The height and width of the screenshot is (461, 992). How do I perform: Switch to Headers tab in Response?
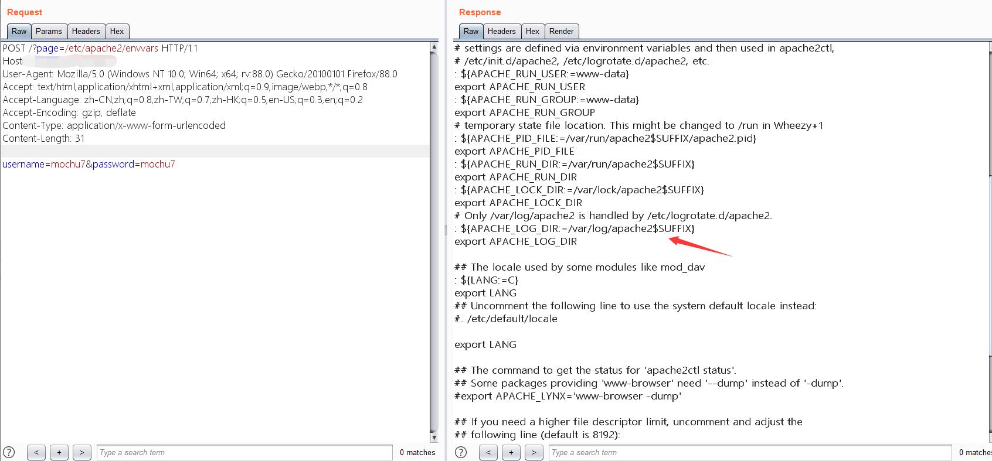(502, 31)
